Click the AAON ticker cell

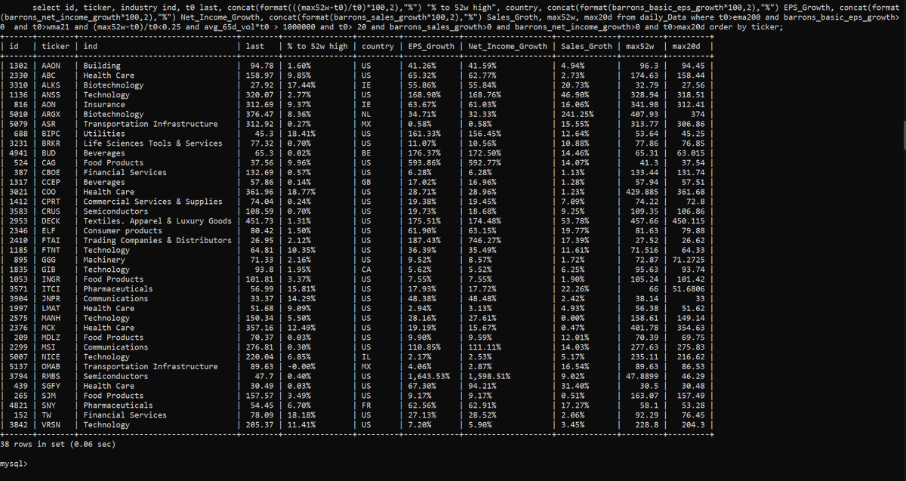(x=51, y=66)
